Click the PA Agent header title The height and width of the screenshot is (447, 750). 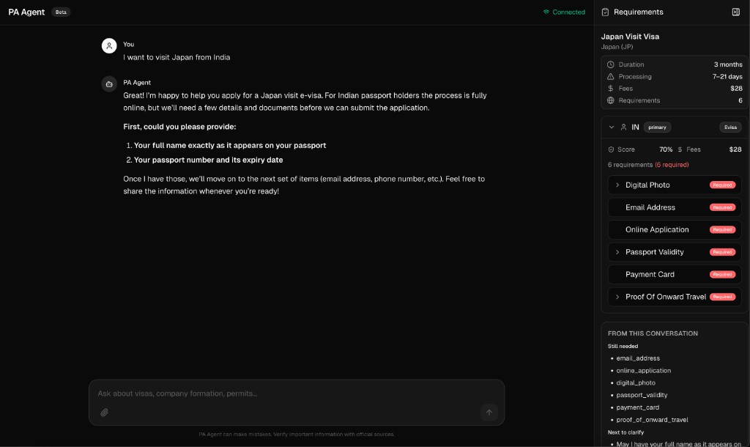tap(26, 12)
